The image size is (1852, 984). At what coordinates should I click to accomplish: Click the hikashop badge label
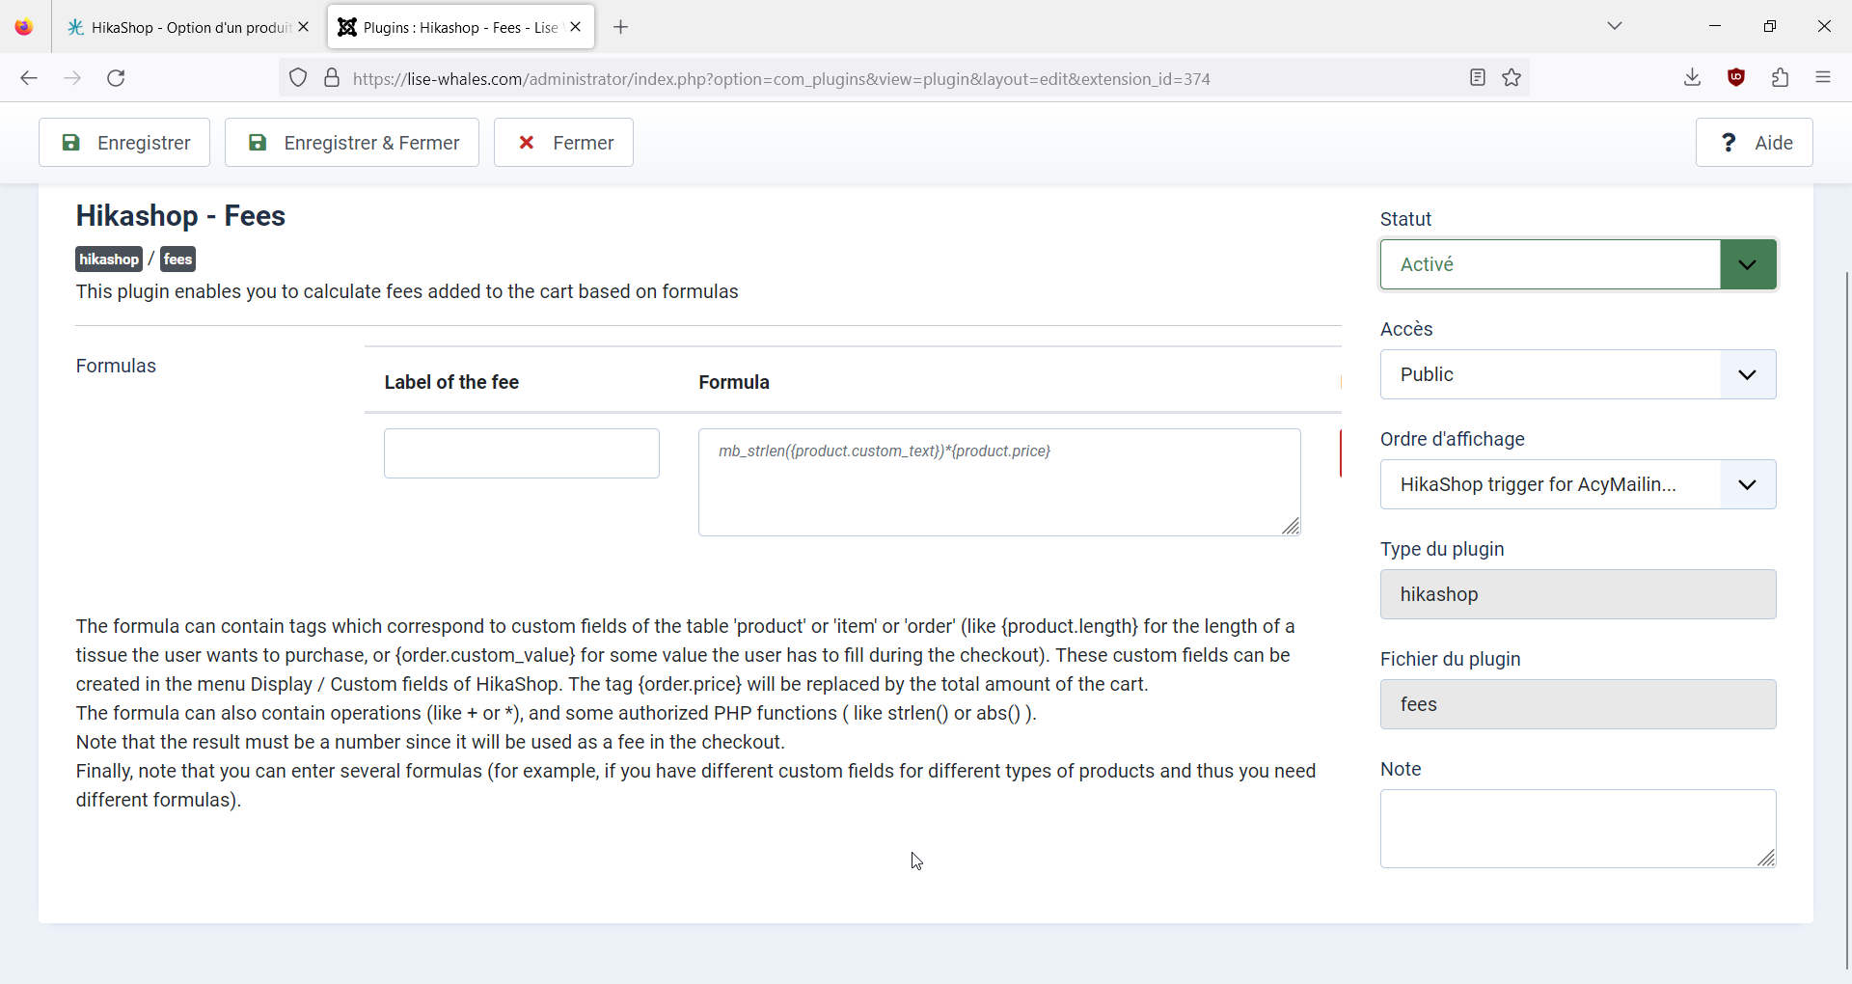pos(109,260)
